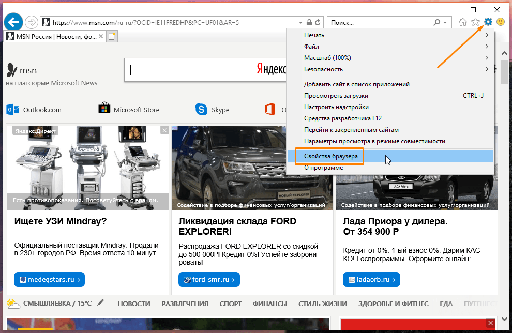Screen dimensions: 512x333
Task: Close the MSN Россия tab
Action: tap(101, 36)
